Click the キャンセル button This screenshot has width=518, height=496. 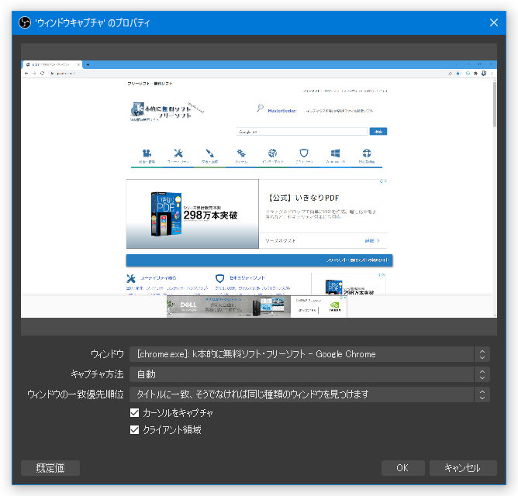pos(463,468)
